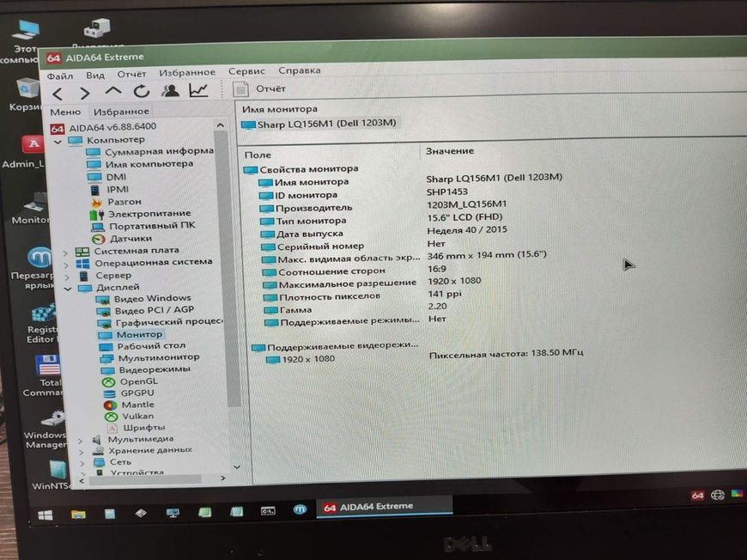Screen dimensions: 747x560
Task: Expand the Системная плата tree node
Action: [x=66, y=253]
